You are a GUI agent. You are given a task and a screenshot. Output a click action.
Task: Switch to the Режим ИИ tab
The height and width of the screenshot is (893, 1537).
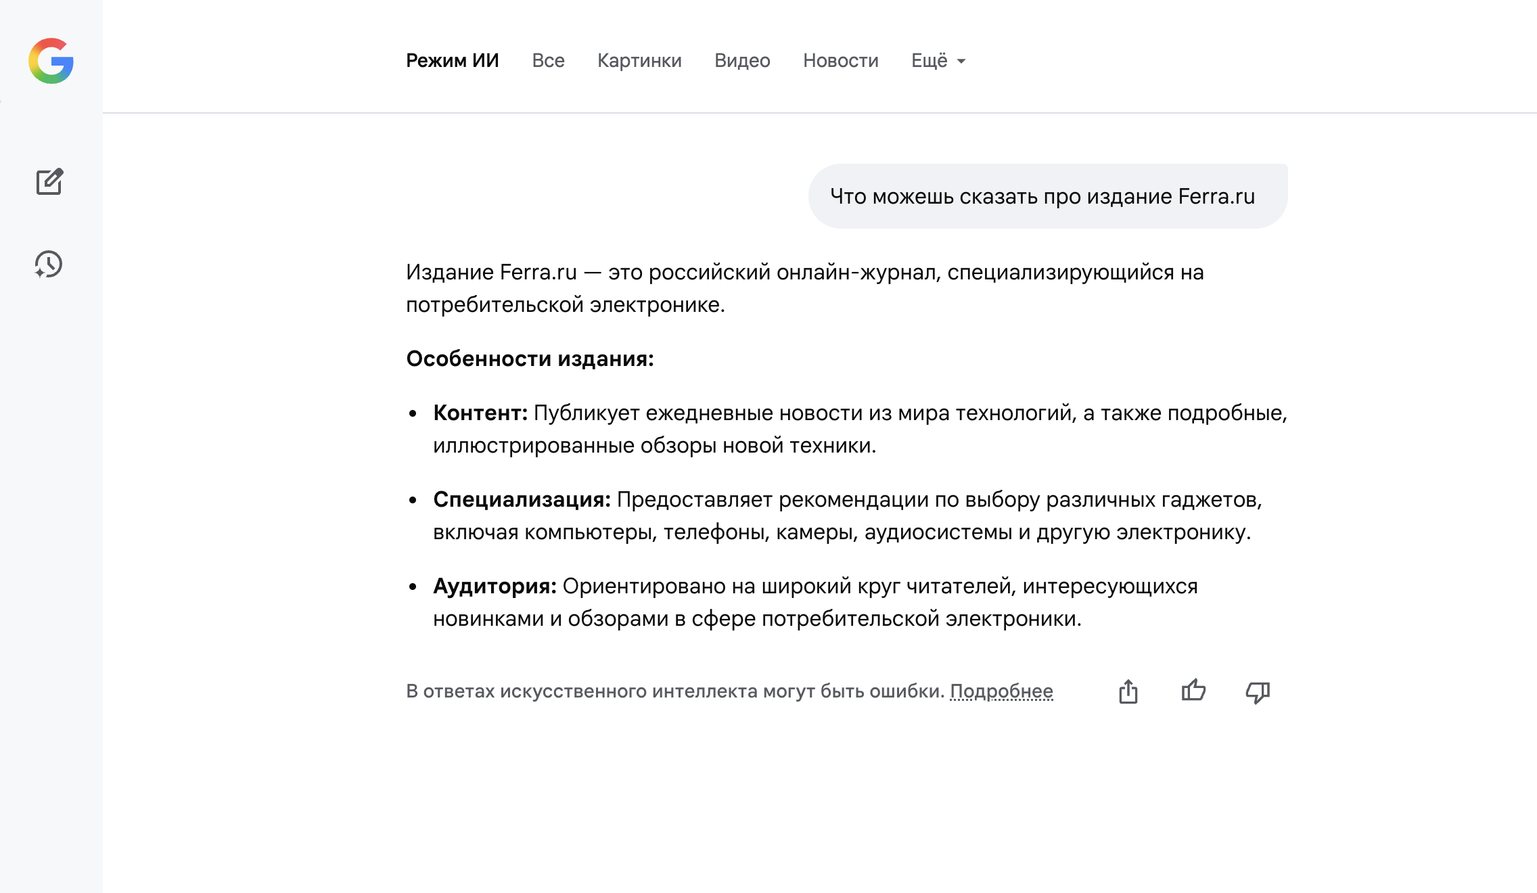452,61
